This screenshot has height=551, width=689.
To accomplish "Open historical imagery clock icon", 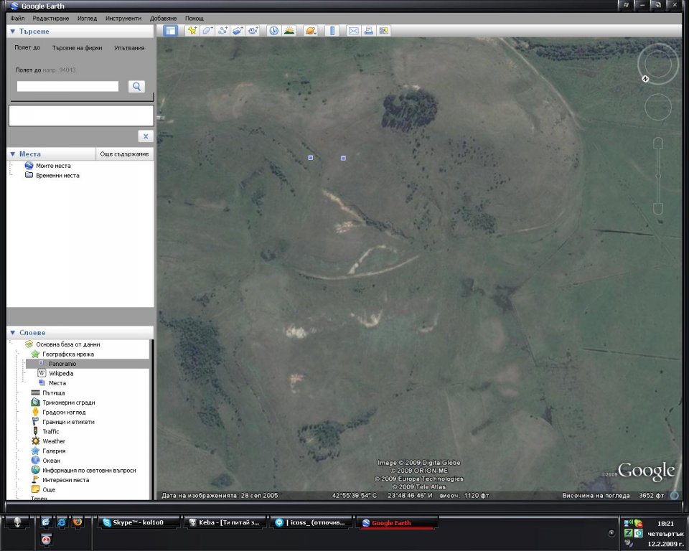I will [x=273, y=30].
